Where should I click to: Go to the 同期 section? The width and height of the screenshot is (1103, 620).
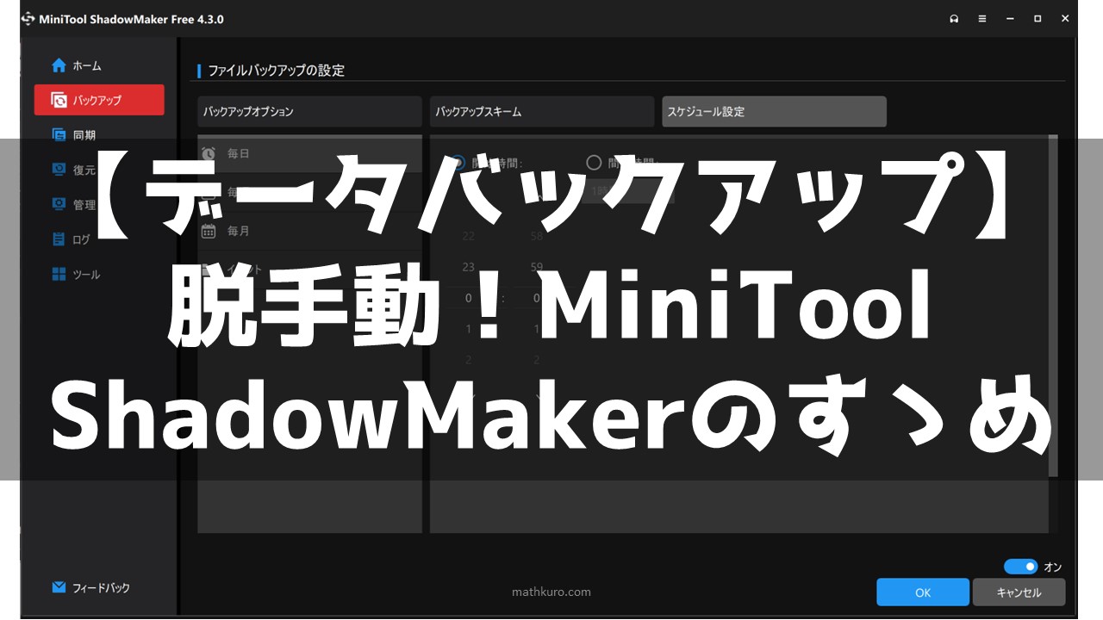pos(74,135)
